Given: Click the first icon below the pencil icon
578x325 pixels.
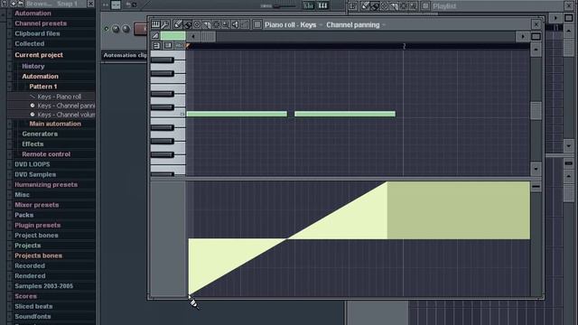Looking at the screenshot, I should coord(156,45).
